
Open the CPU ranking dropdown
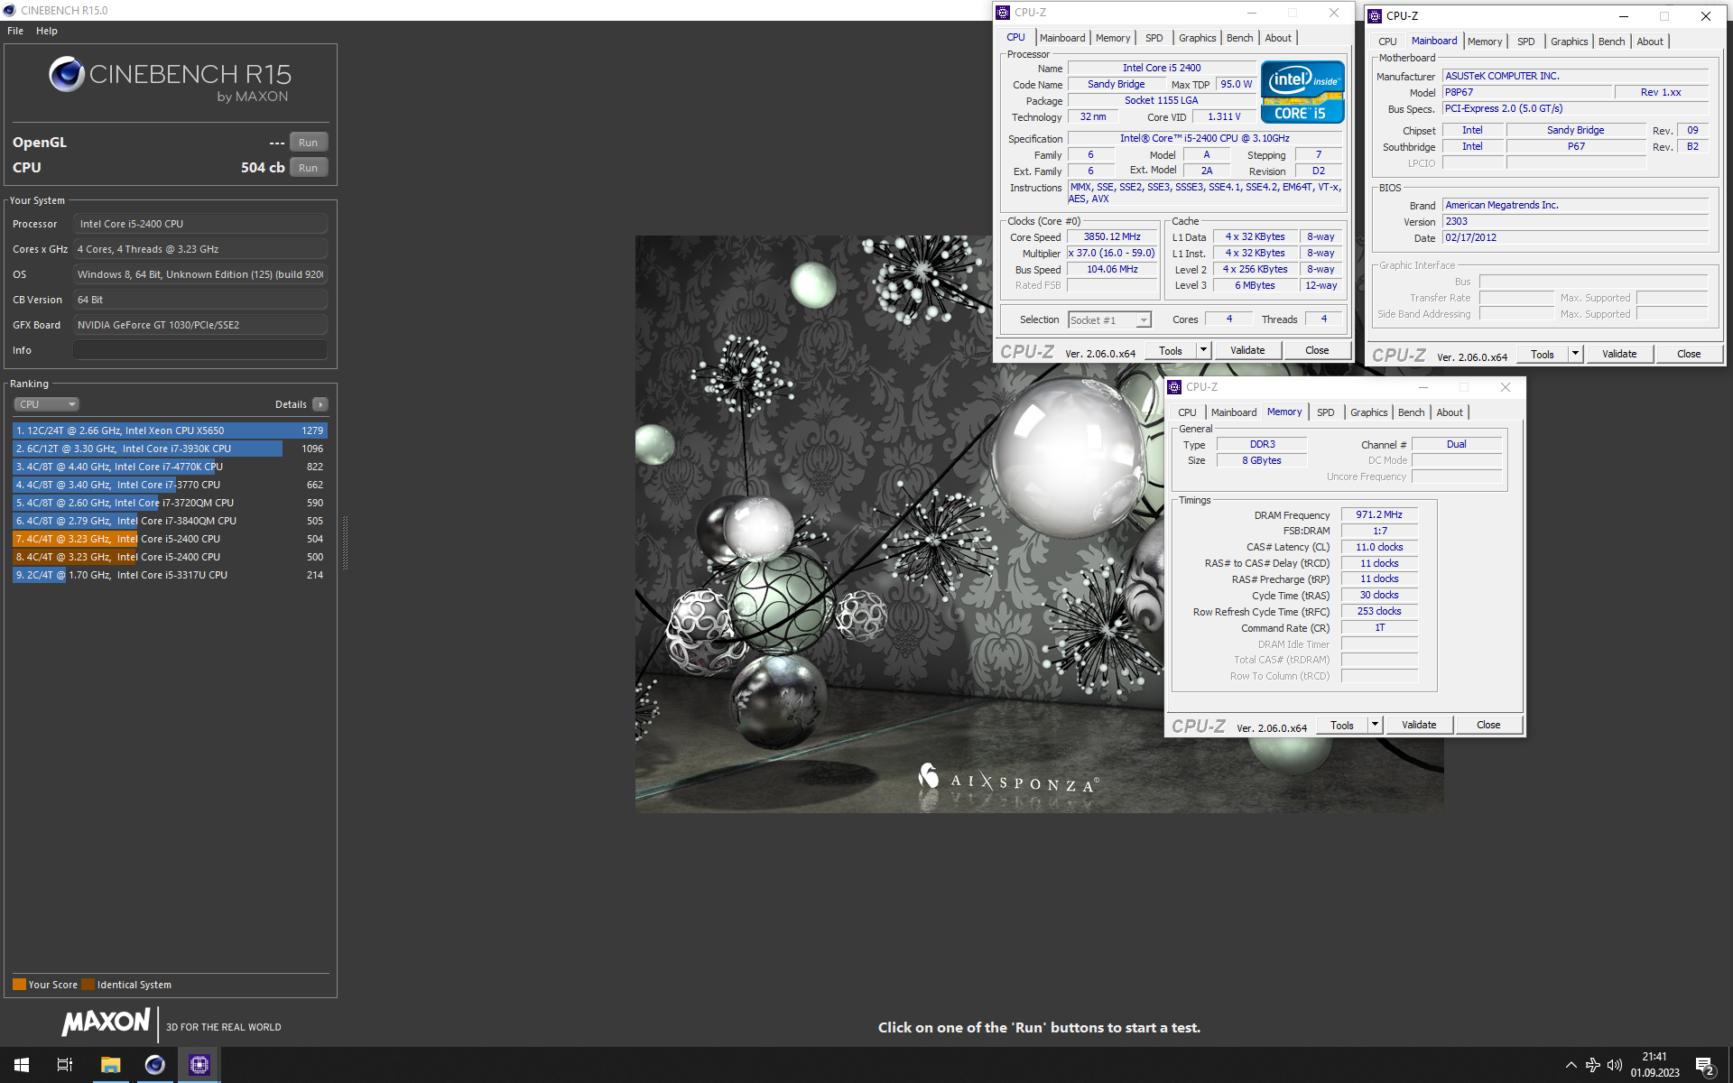click(47, 404)
